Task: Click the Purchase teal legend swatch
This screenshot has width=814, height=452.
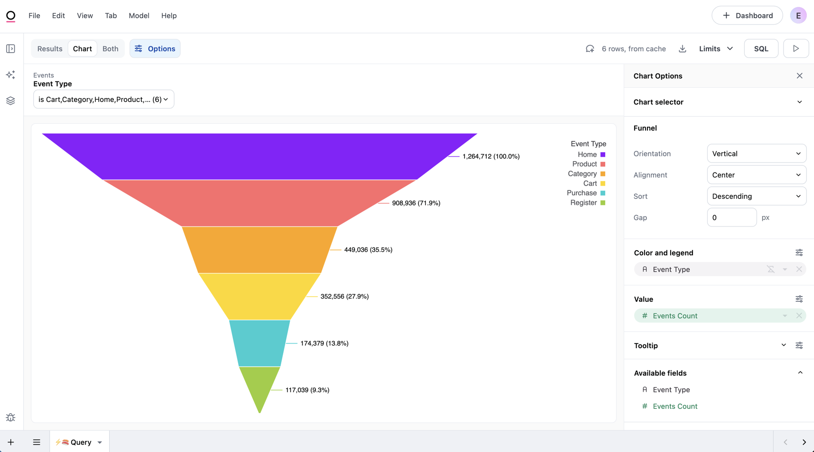Action: [x=603, y=193]
